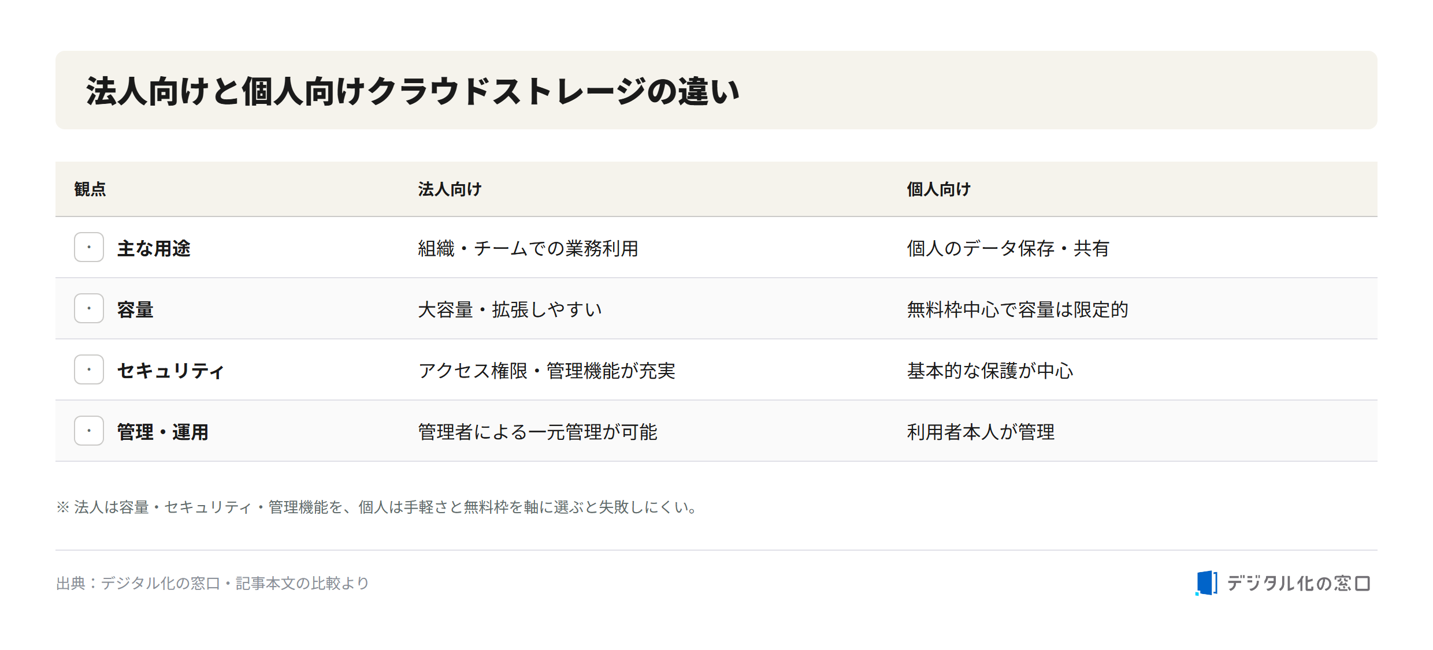Click the blue デジタル化の窓口 logo icon
This screenshot has width=1433, height=650.
tap(1206, 583)
